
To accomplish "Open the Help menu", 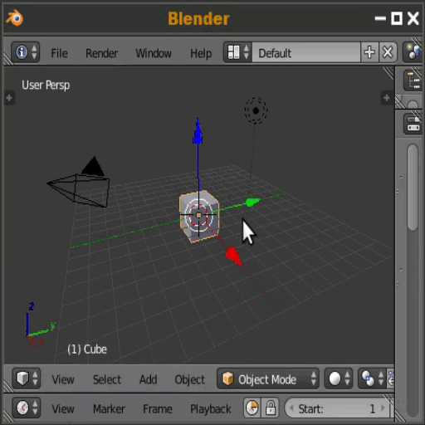I will point(201,53).
